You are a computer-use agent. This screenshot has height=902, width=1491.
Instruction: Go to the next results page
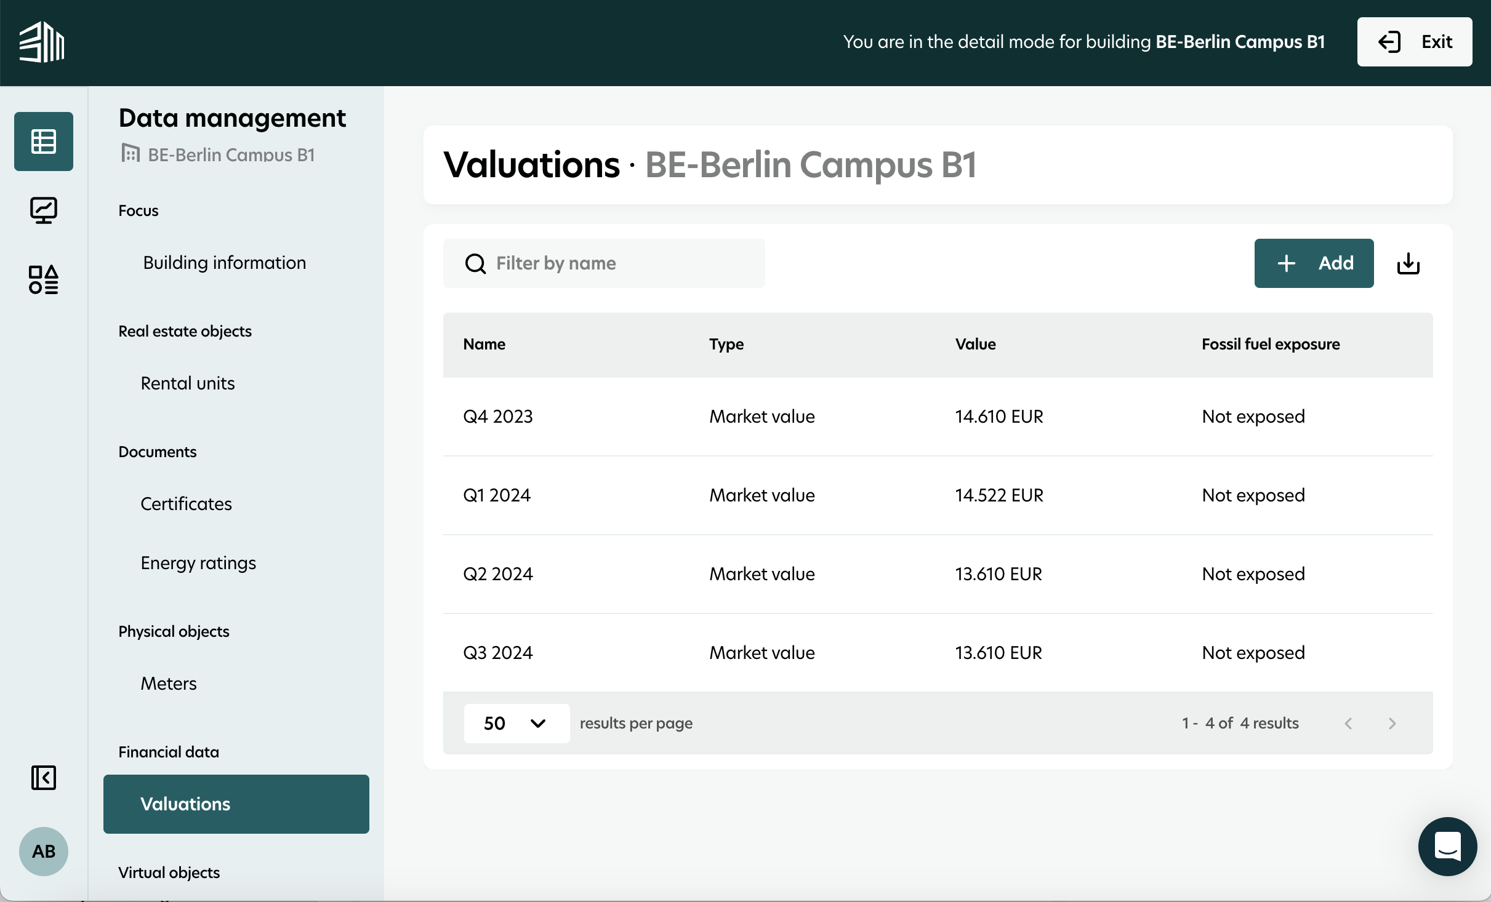click(x=1393, y=724)
